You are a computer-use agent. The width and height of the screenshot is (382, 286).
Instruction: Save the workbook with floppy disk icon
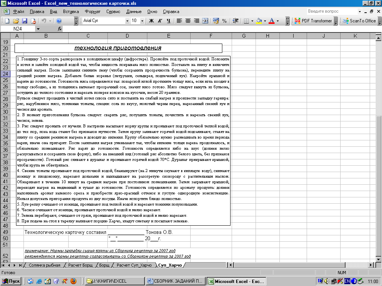(25, 21)
